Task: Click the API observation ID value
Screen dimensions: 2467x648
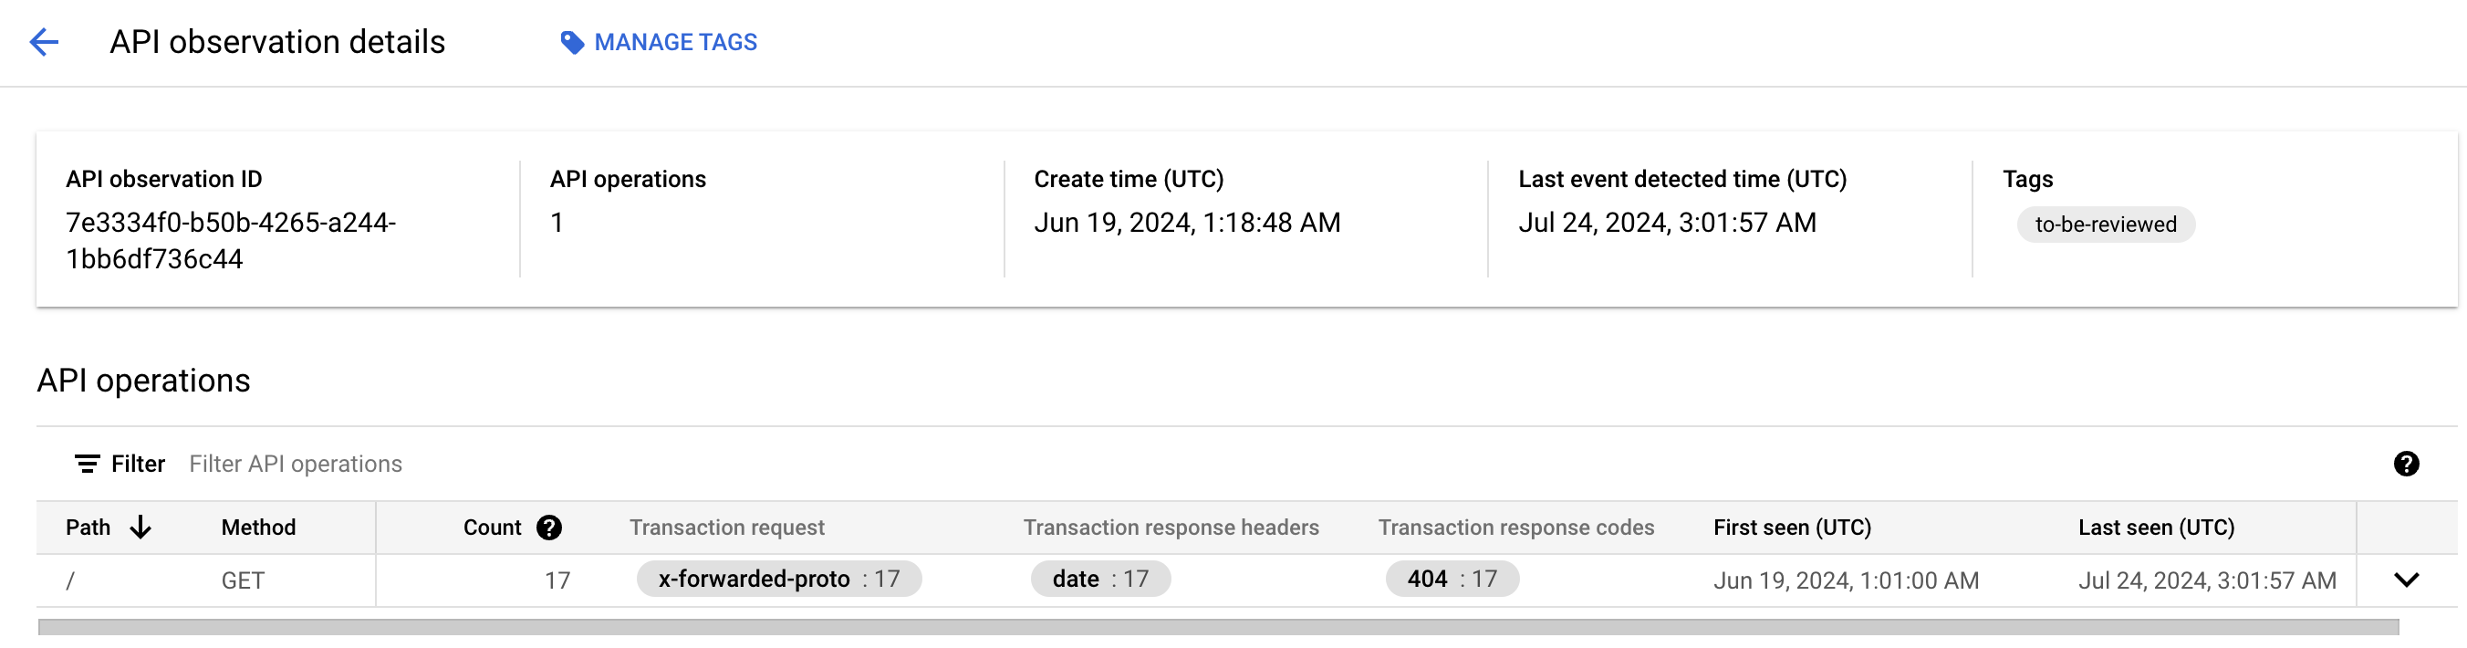Action: pos(234,239)
